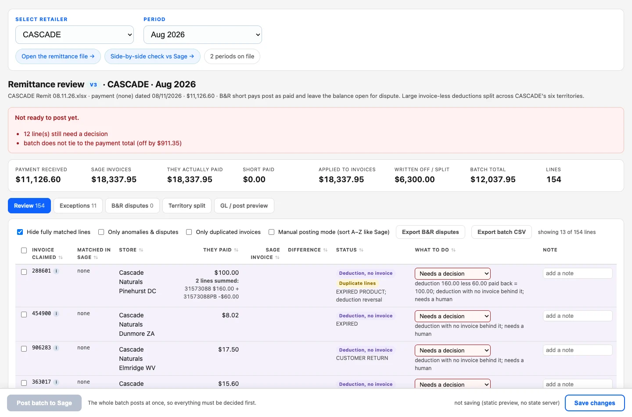This screenshot has width=632, height=417.
Task: Select row checkbox for invoice 454900
Action: pyautogui.click(x=24, y=315)
